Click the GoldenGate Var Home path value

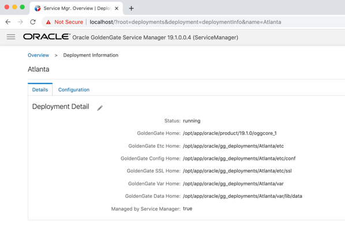tap(233, 183)
